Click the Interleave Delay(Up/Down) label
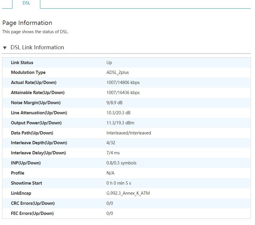The height and width of the screenshot is (225, 255). click(38, 153)
